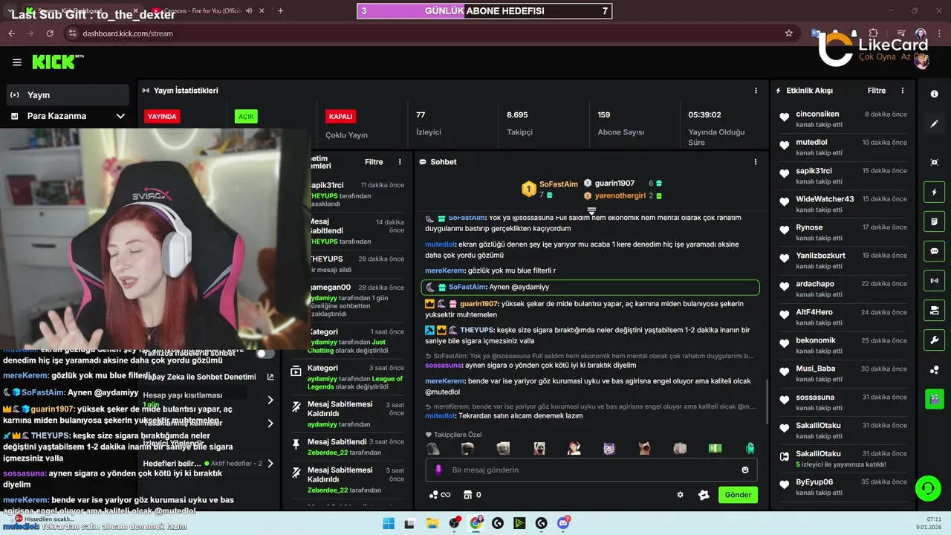Open Filtre in the Etkinlik Akışı panel
The image size is (951, 535).
coord(877,91)
